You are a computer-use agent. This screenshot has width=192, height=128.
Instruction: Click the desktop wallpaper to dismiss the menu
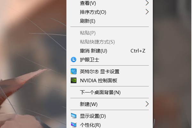[x=33, y=64]
